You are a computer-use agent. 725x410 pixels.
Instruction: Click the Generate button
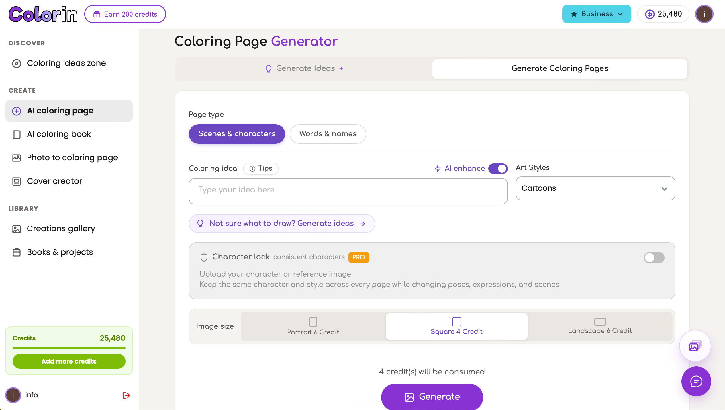(432, 397)
